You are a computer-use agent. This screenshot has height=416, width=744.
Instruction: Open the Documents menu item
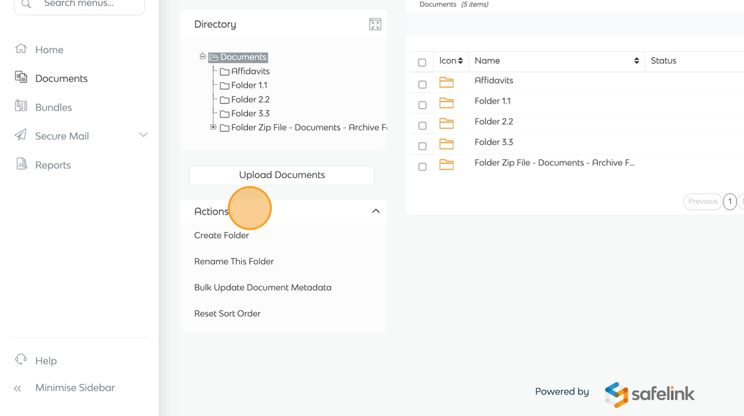[x=61, y=78]
